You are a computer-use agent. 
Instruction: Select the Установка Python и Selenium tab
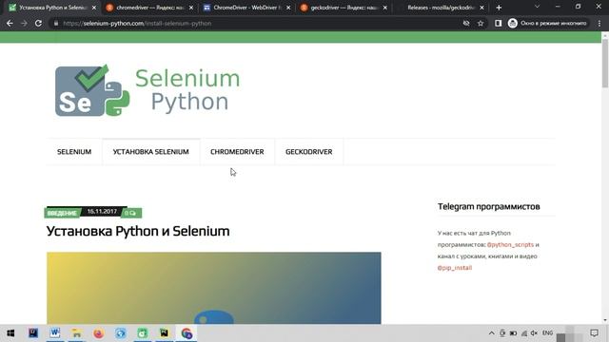52,8
